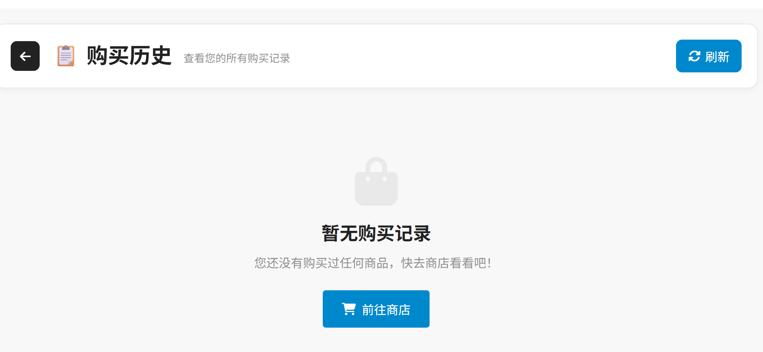
Task: Click the back arrow icon
Action: [25, 56]
